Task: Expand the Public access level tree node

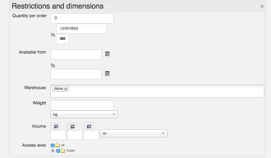Action: [x=53, y=151]
